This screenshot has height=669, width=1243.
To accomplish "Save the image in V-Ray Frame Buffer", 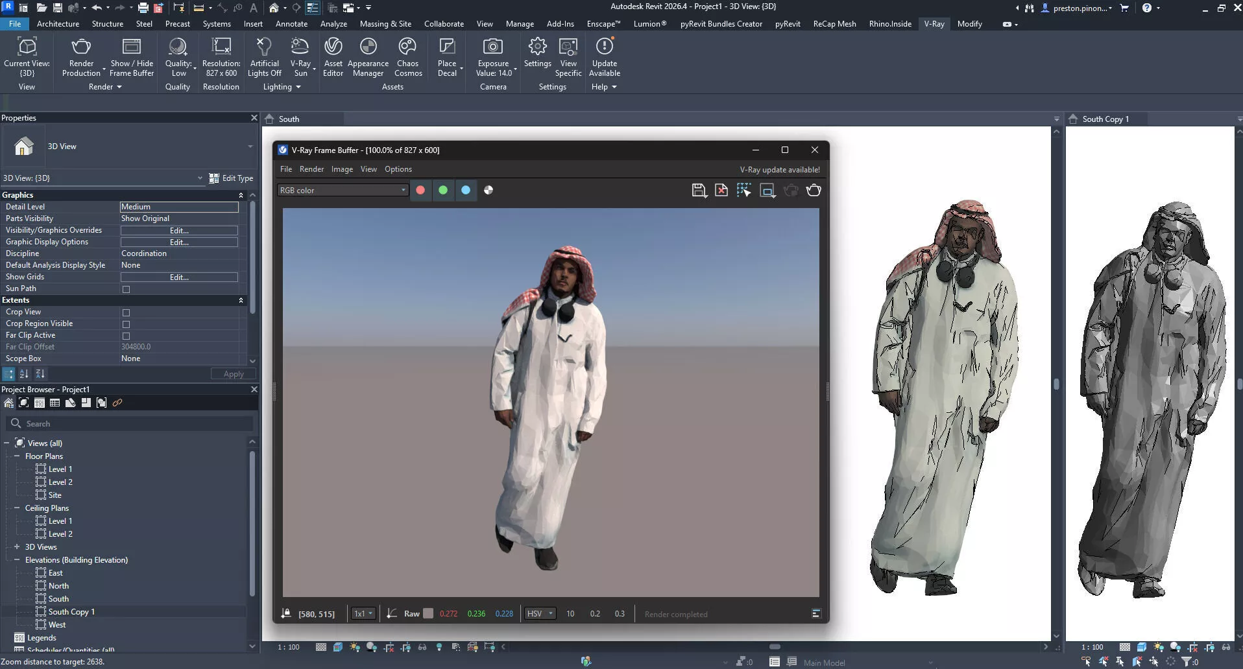I will [x=699, y=191].
